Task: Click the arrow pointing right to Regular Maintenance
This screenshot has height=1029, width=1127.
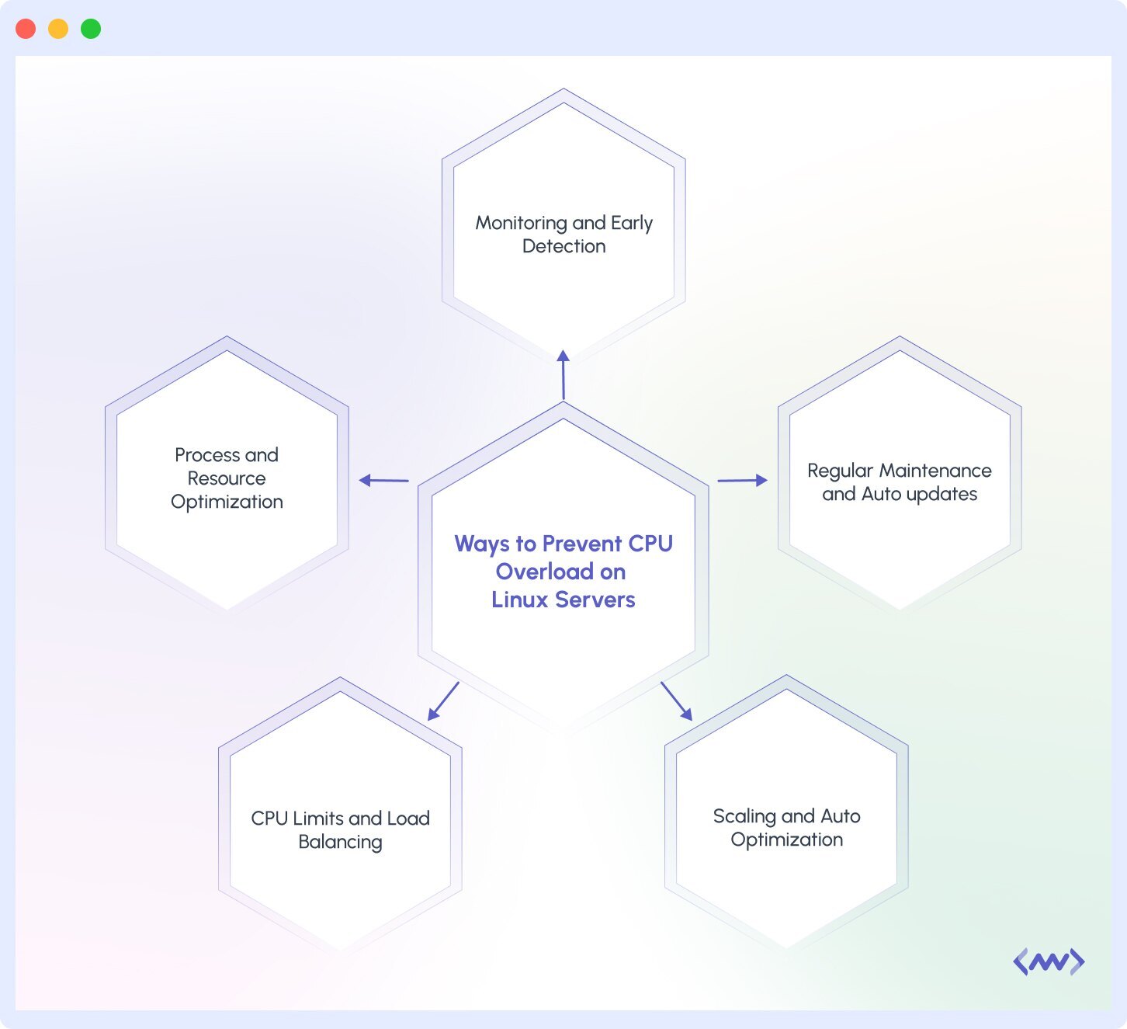Action: pyautogui.click(x=742, y=481)
